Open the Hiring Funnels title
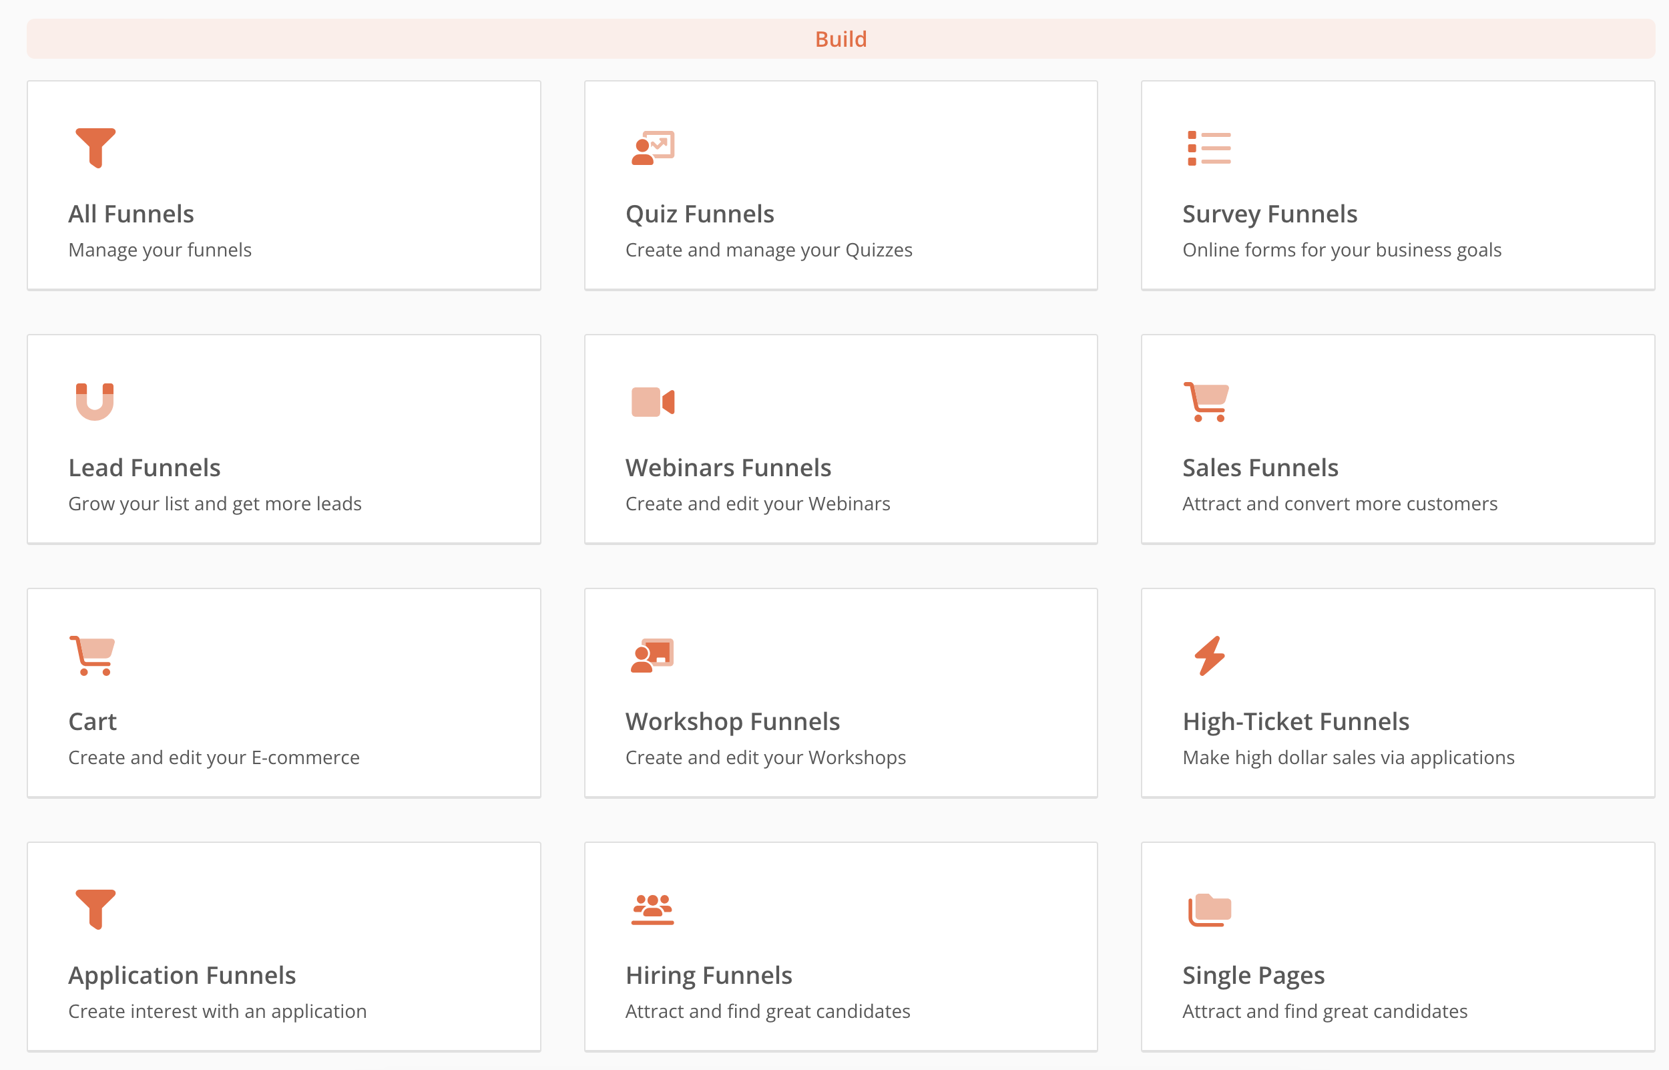 coord(708,976)
